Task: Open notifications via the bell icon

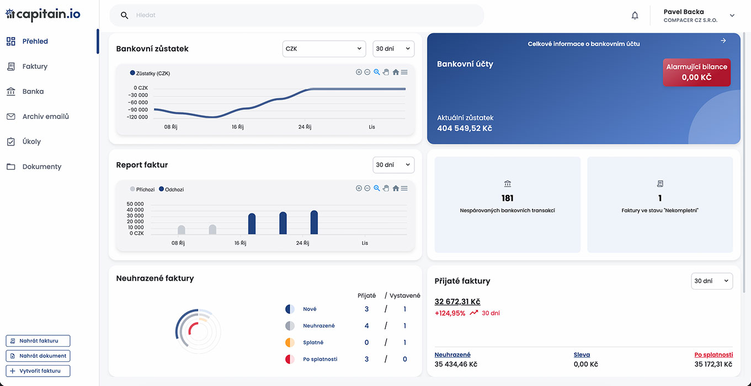Action: (x=635, y=15)
